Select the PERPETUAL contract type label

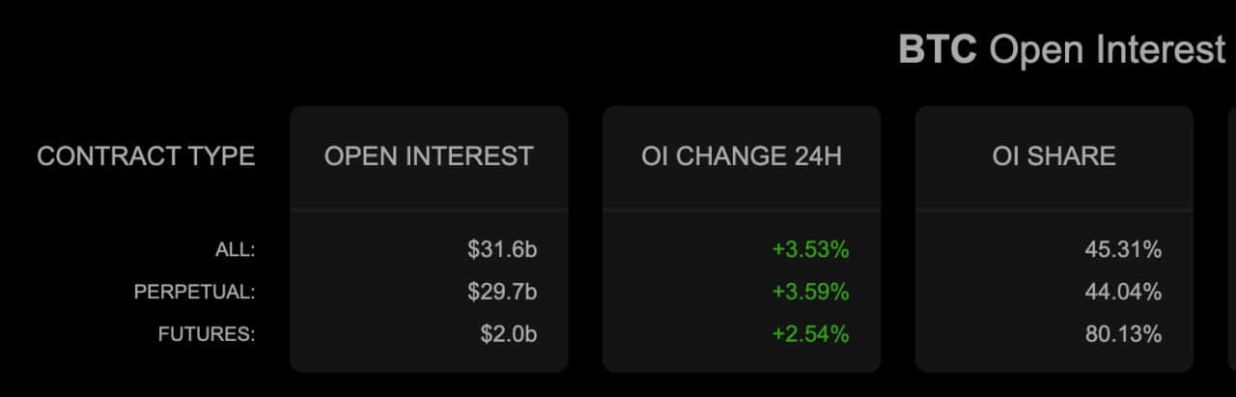tap(194, 293)
